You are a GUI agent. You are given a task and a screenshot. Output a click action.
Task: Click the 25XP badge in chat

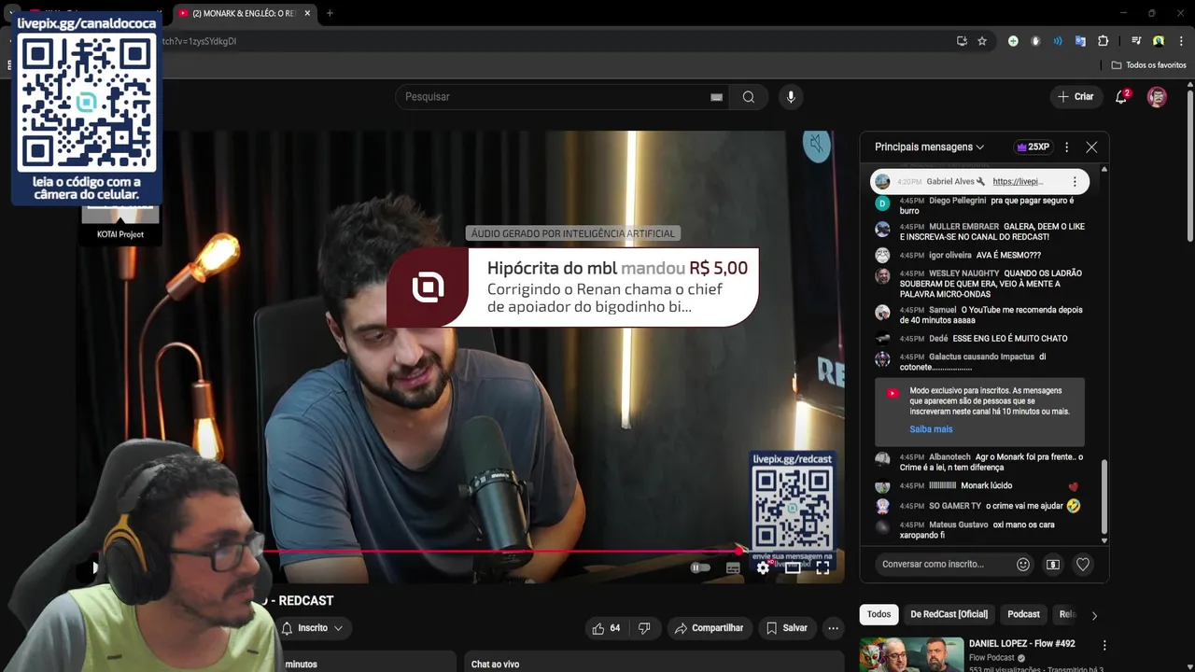pyautogui.click(x=1033, y=147)
